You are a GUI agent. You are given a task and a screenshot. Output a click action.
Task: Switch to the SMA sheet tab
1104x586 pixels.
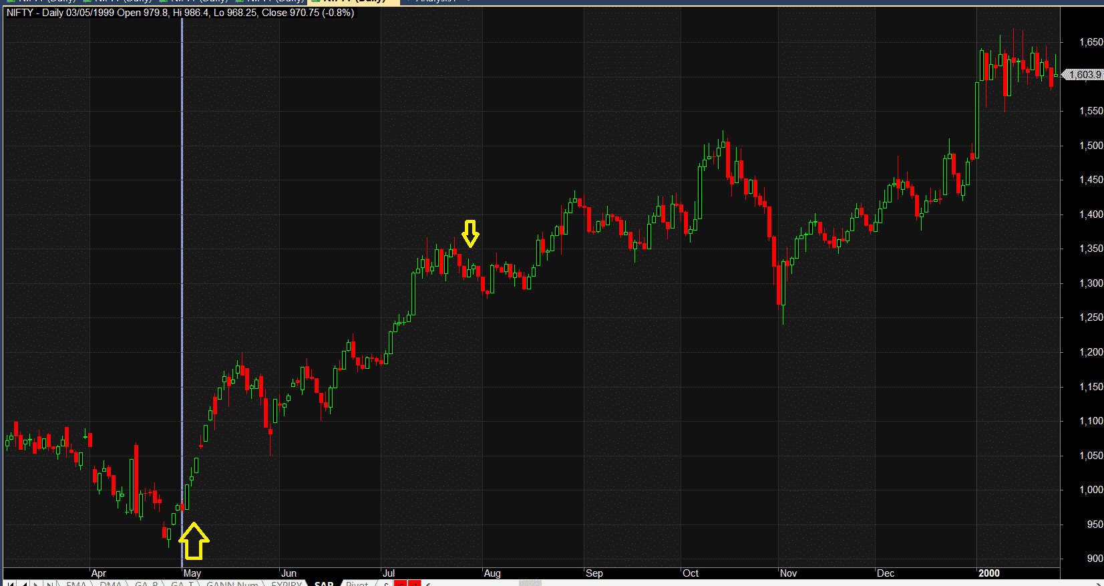(76, 584)
